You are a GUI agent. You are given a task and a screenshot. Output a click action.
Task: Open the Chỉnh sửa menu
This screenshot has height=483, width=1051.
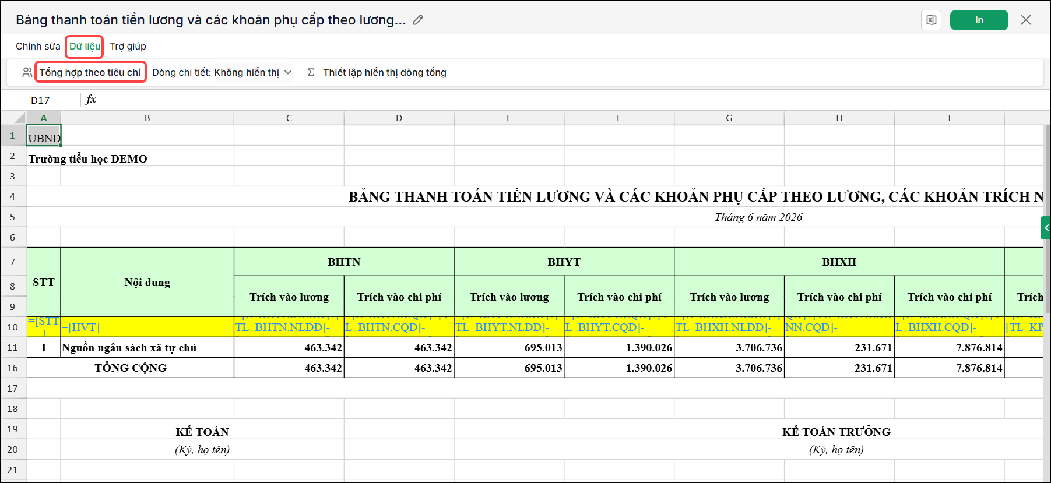38,46
